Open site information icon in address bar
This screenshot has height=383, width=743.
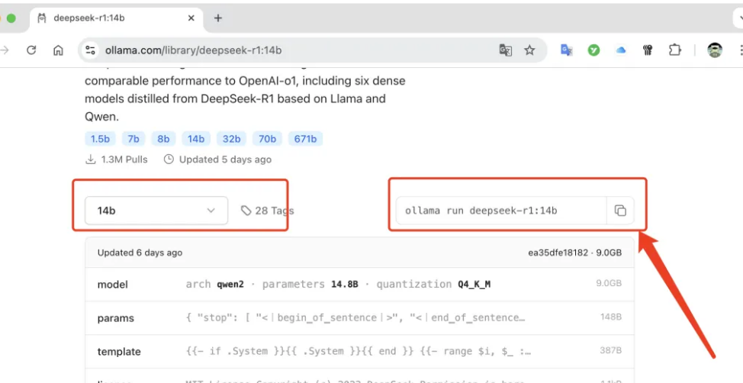pyautogui.click(x=90, y=50)
